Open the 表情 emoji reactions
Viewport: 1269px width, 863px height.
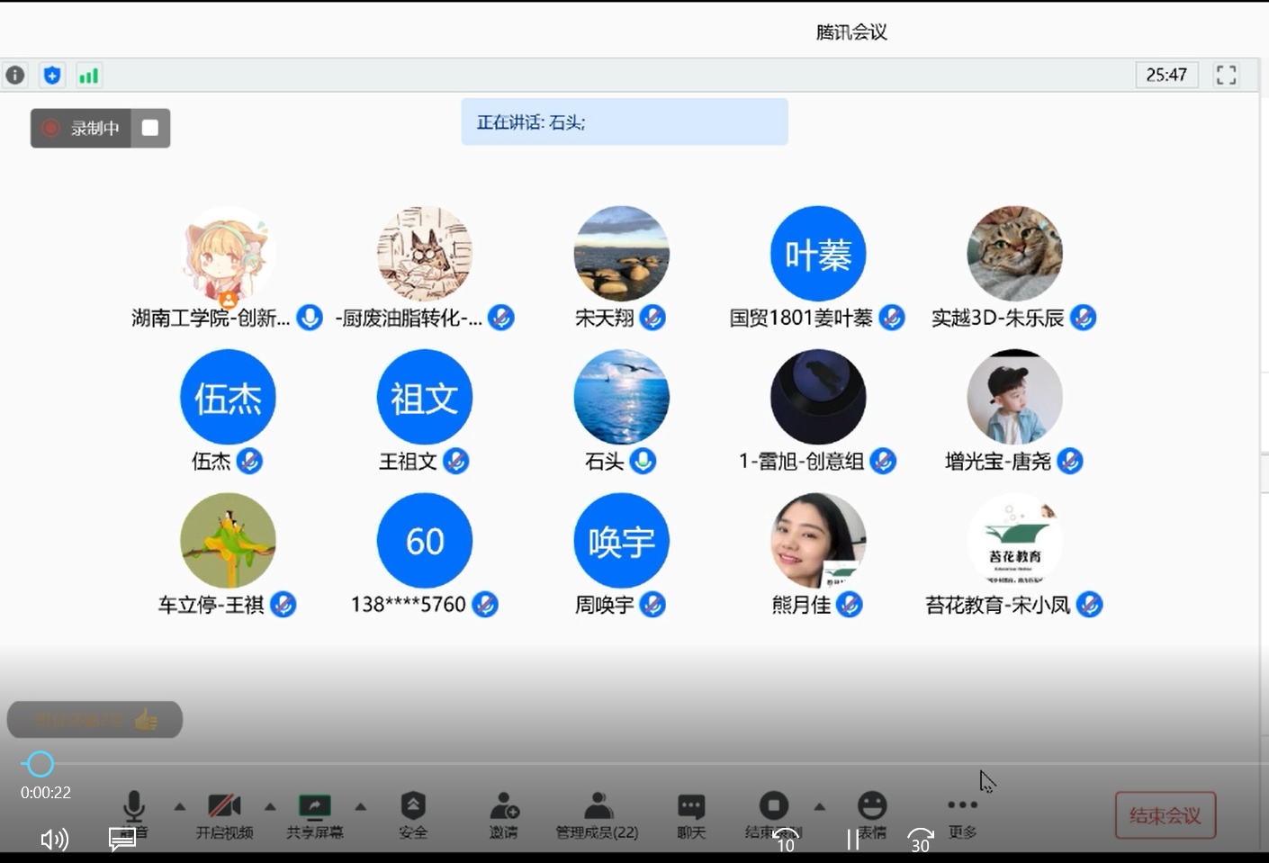(x=871, y=813)
